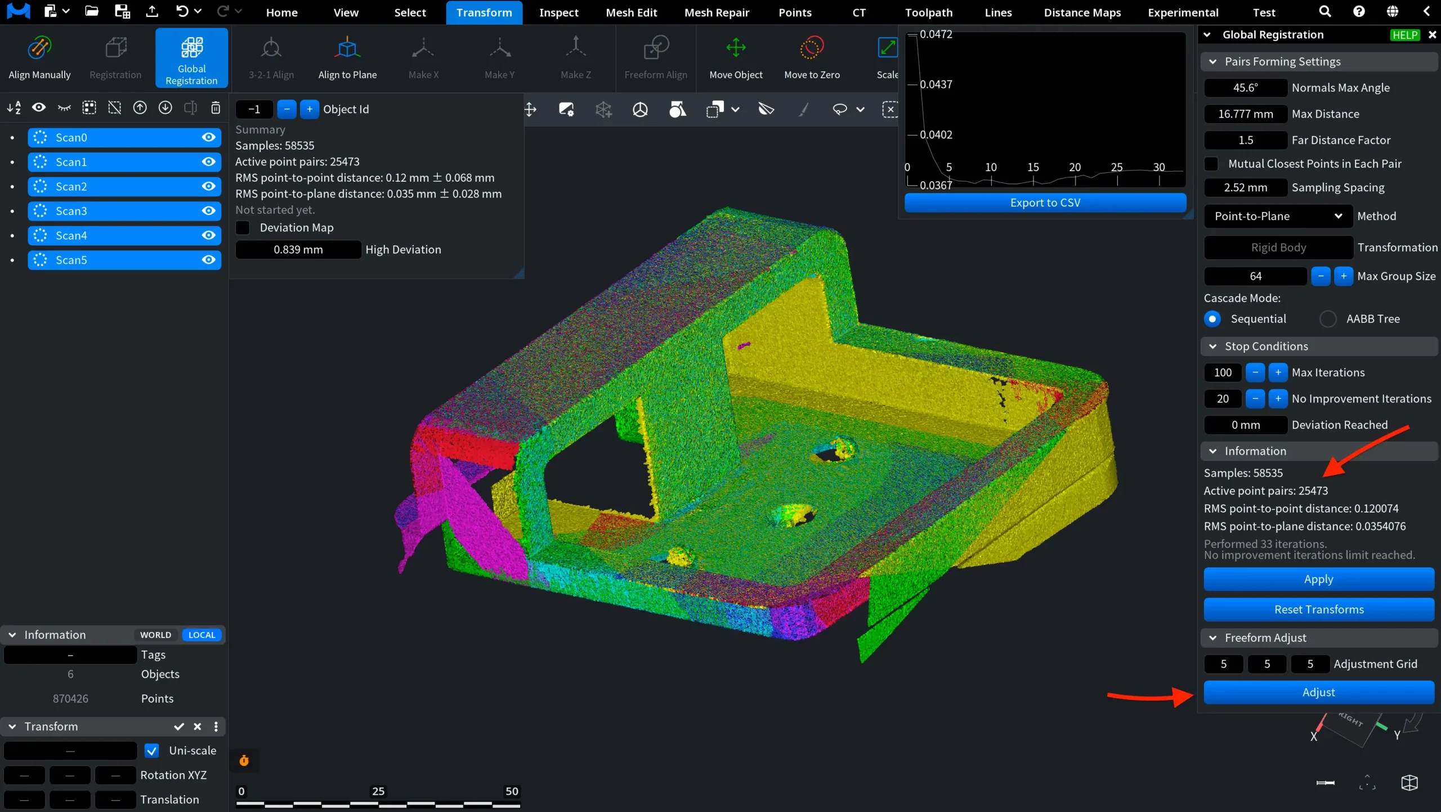Open the search icon in menu bar
This screenshot has width=1441, height=812.
(1325, 12)
